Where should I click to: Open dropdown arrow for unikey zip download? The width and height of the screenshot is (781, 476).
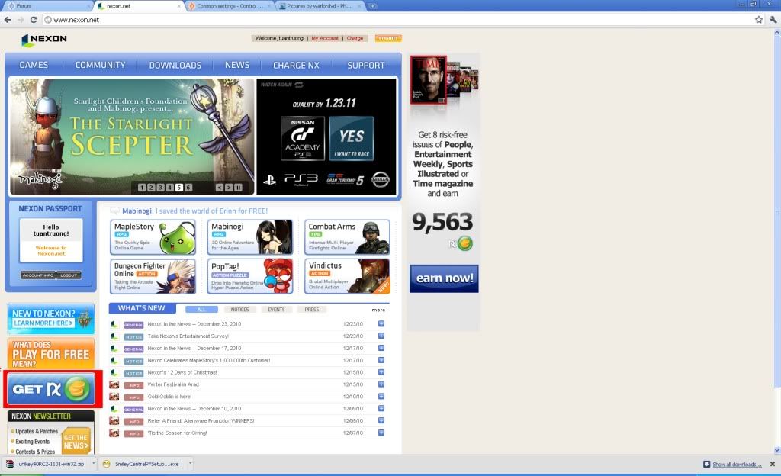tap(93, 464)
